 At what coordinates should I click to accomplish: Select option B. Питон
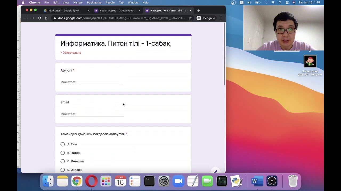(63, 153)
